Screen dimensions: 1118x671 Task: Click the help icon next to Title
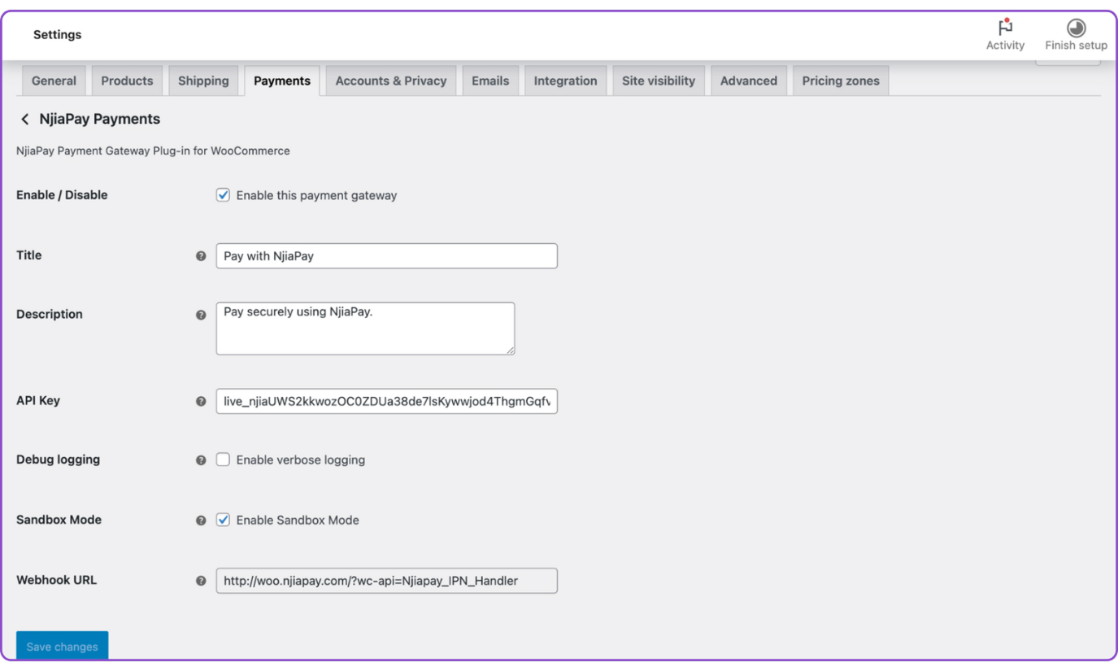click(x=201, y=255)
